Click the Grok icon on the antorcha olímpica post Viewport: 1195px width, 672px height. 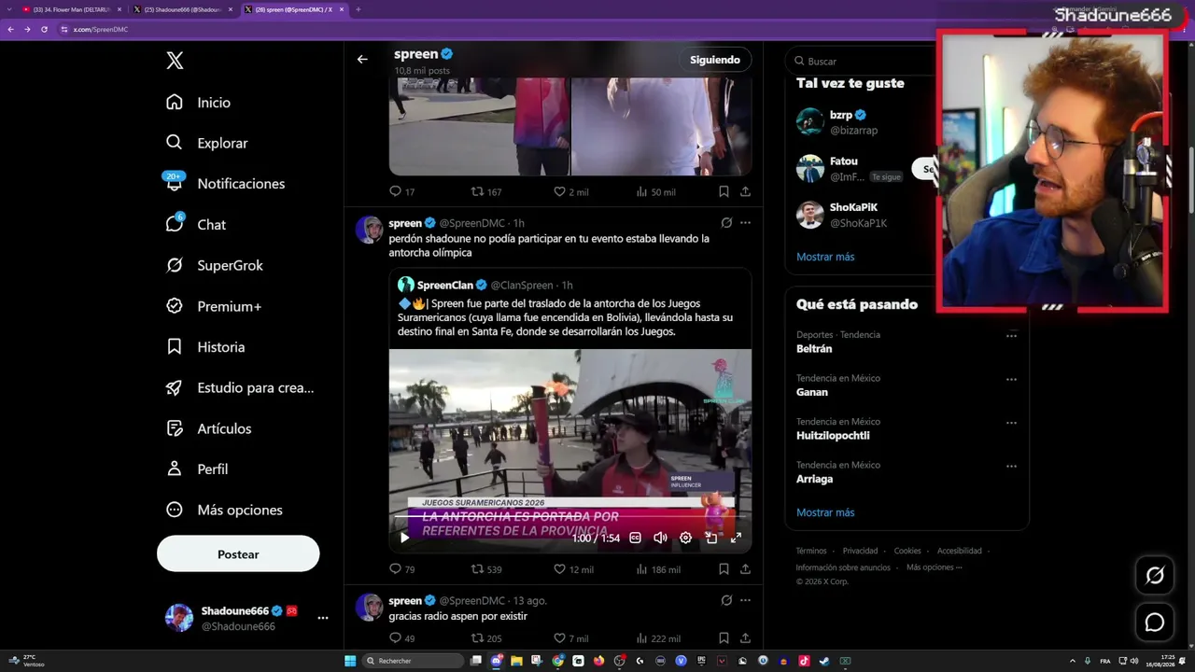726,223
